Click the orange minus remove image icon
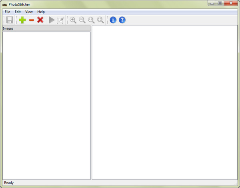This screenshot has width=240, height=188. (x=32, y=20)
